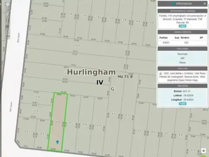Viewport: 209px width, 157px height.
Task: Click the Dirección section header
Action: 182,68
